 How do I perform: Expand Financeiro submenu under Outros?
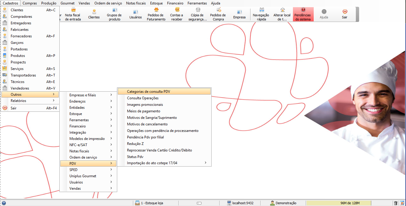(x=88, y=126)
